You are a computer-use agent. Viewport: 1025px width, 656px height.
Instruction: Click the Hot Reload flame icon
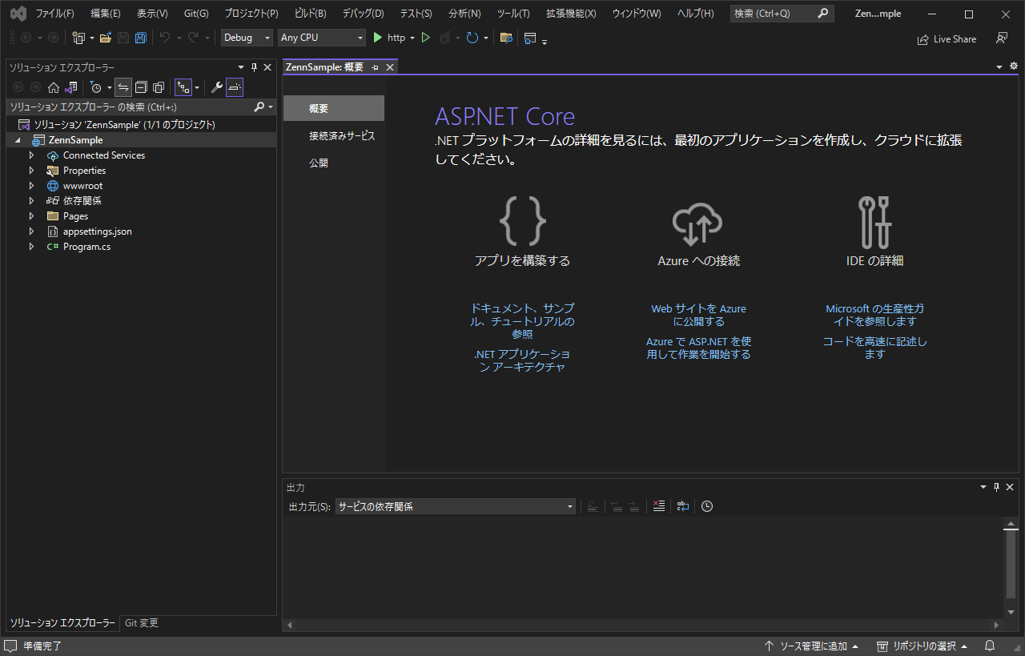tap(445, 38)
